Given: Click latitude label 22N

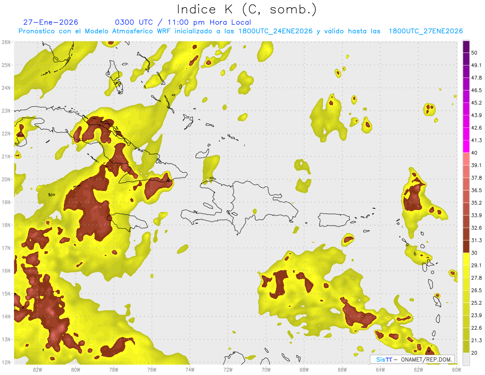Looking at the screenshot, I should 6,133.
